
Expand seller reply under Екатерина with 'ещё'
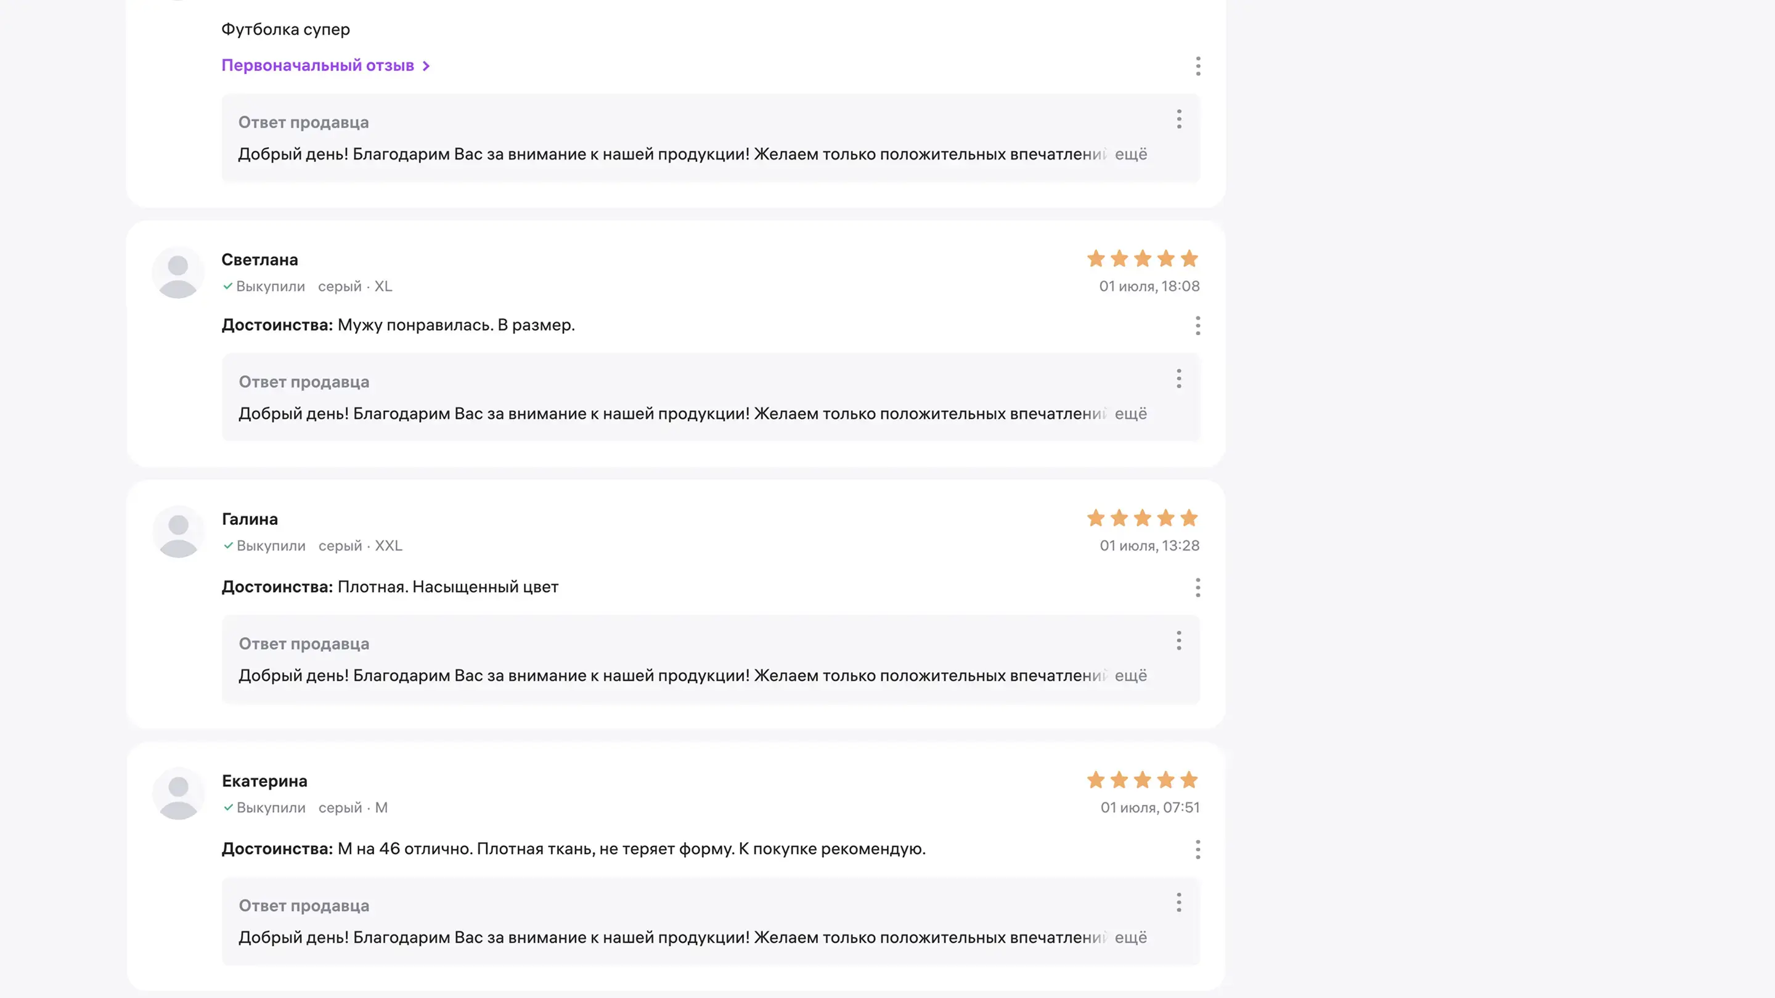coord(1131,938)
